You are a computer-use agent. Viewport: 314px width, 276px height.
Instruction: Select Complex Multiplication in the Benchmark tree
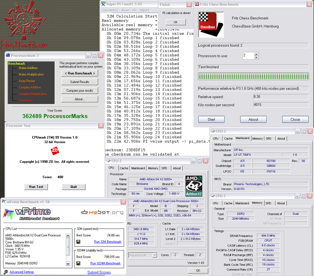33,94
